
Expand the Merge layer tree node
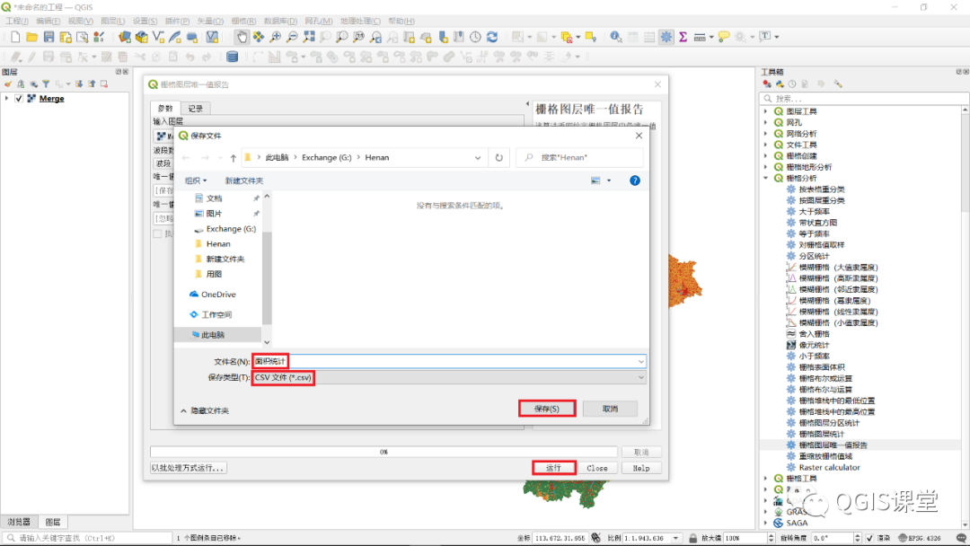[x=7, y=98]
